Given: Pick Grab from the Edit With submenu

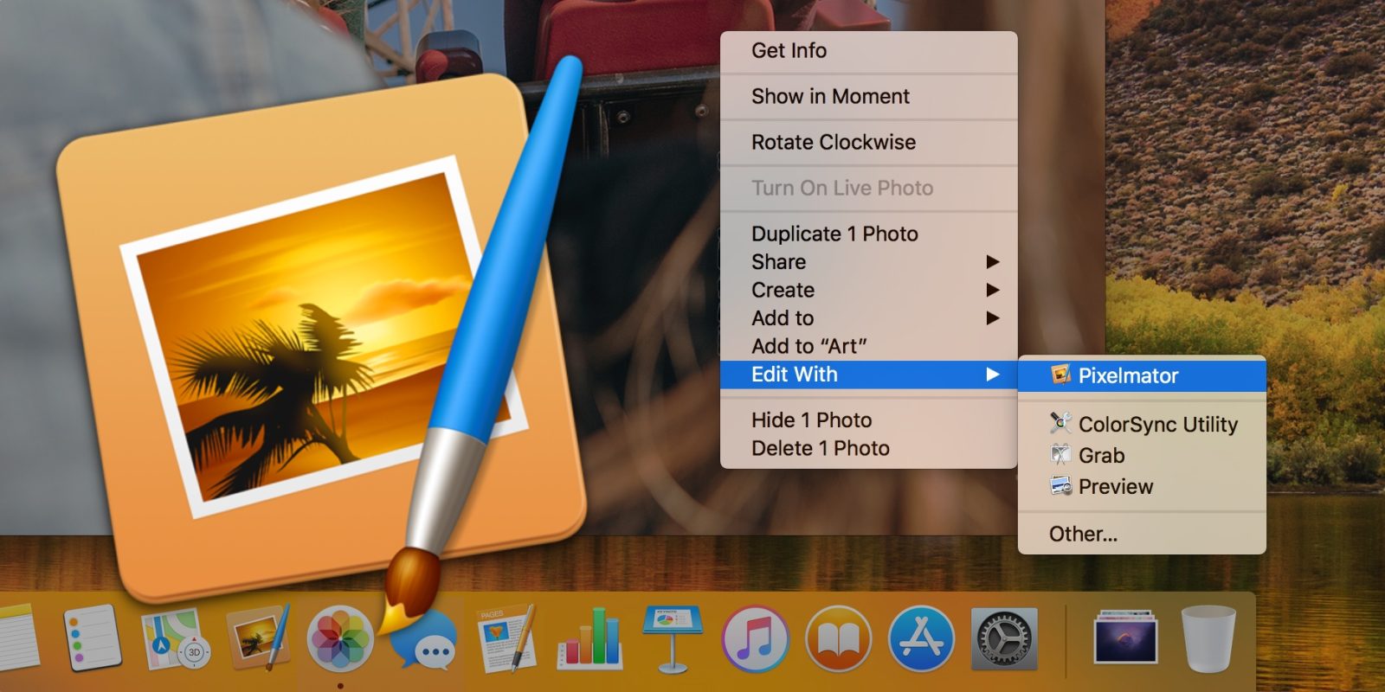Looking at the screenshot, I should pos(1142,455).
